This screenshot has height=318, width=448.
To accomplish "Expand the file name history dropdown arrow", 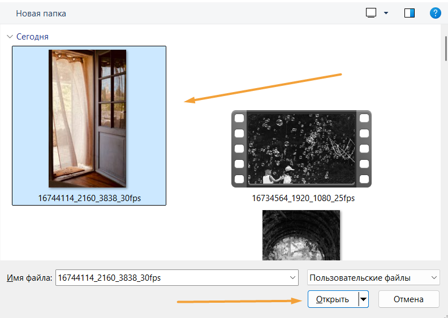I will 292,277.
